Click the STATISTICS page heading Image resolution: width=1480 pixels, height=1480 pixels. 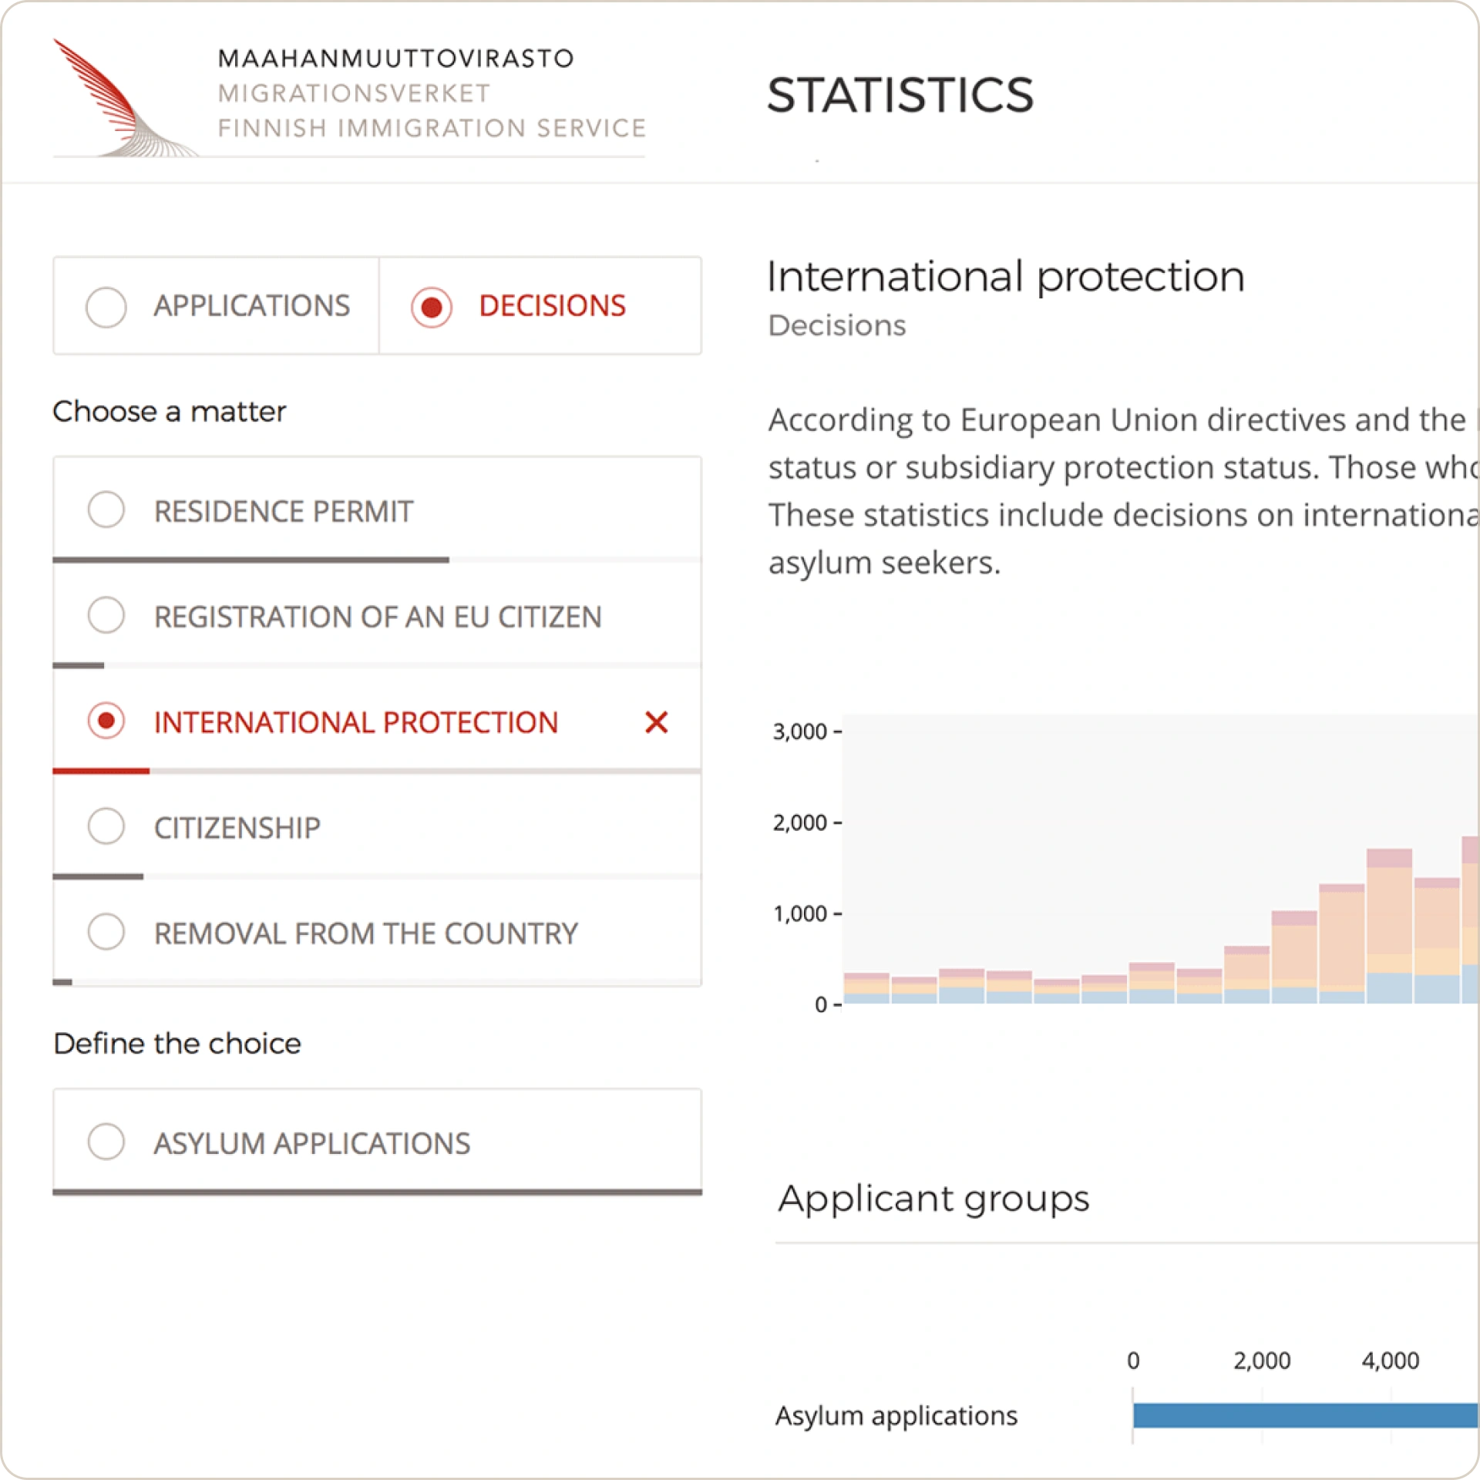900,96
